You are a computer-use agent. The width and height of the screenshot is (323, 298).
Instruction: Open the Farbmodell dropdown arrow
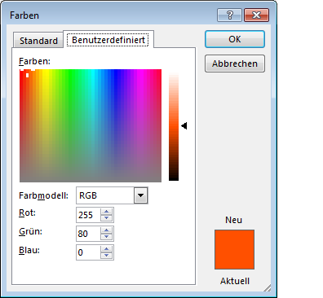140,195
